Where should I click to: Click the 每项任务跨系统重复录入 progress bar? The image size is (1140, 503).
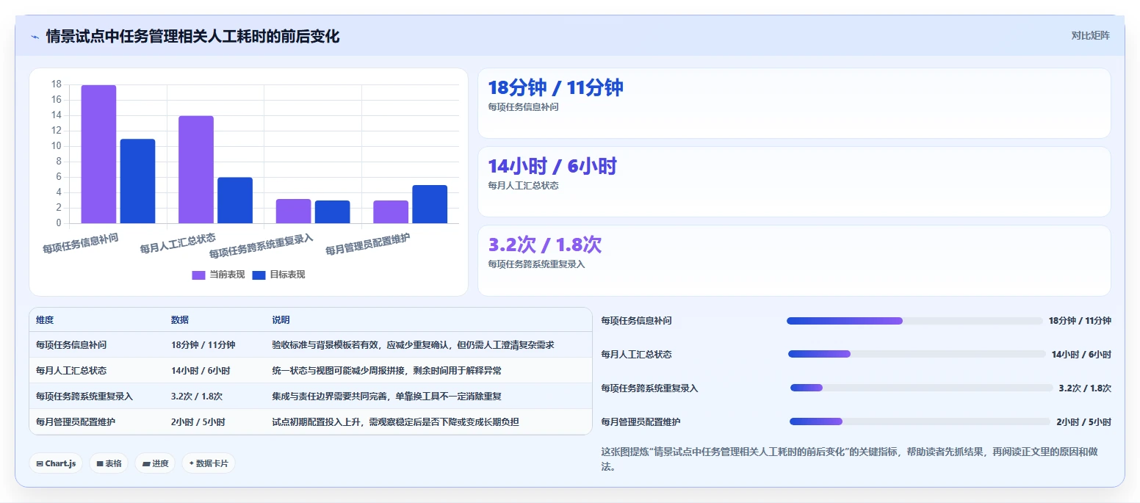click(921, 388)
